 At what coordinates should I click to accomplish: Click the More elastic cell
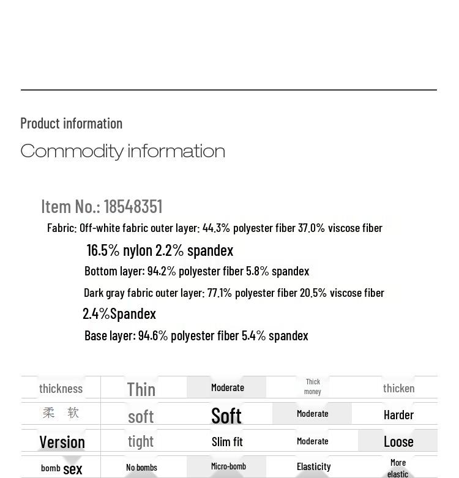(x=398, y=468)
